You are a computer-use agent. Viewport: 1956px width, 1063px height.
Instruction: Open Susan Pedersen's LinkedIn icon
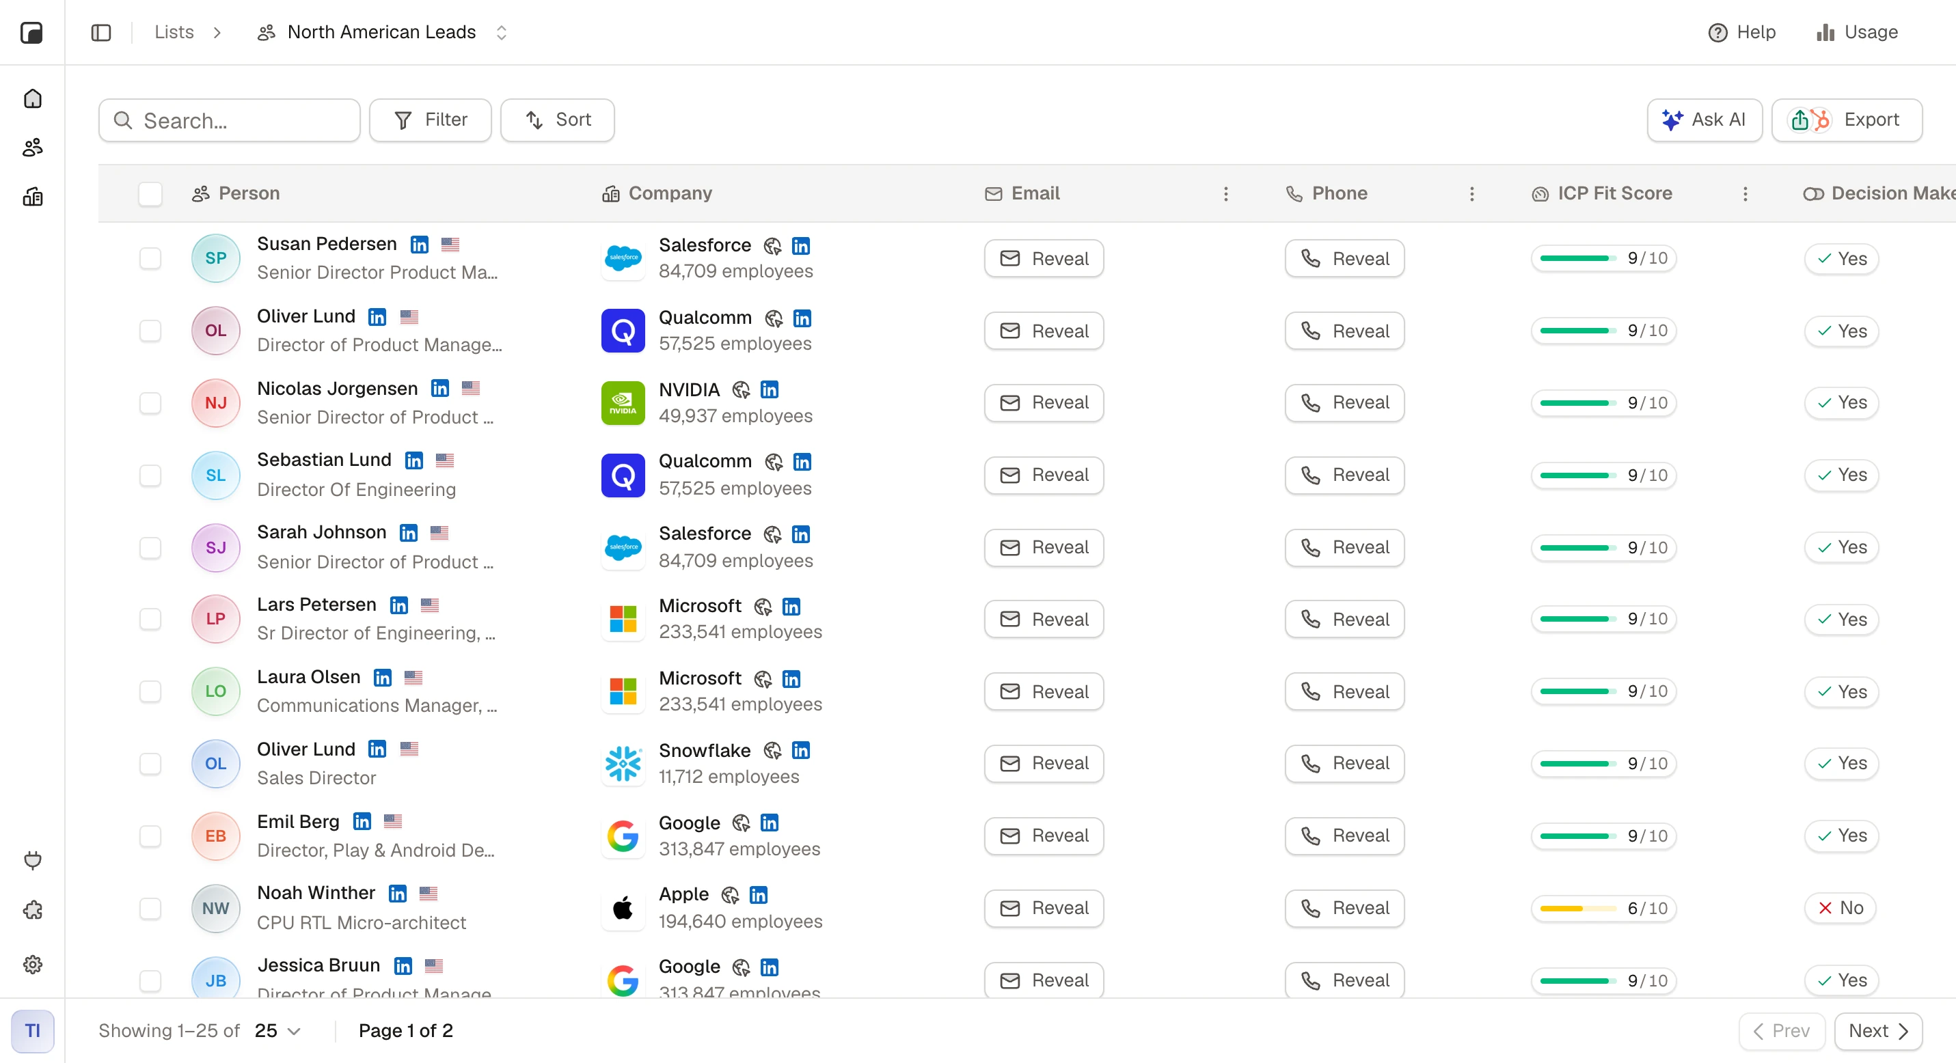(419, 245)
